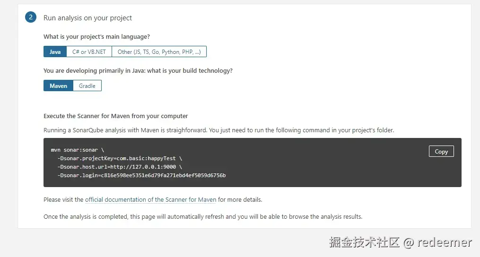Click the -Dsonar.projectKey command line

click(x=119, y=158)
